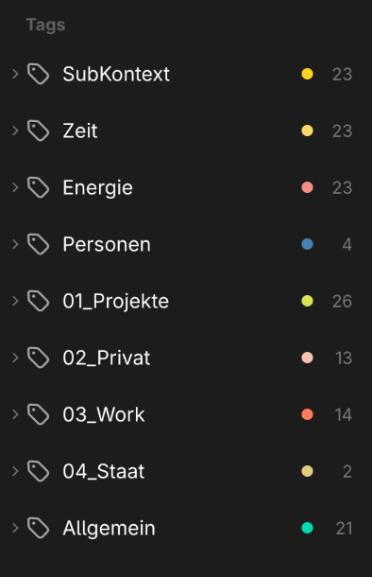Click the blue color dot of Personen
Image resolution: width=372 pixels, height=577 pixels.
(308, 244)
